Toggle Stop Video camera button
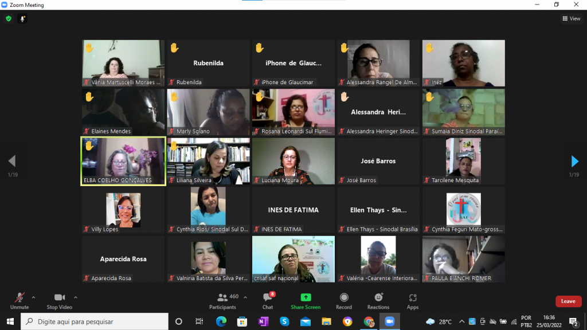The height and width of the screenshot is (330, 587). pyautogui.click(x=59, y=301)
